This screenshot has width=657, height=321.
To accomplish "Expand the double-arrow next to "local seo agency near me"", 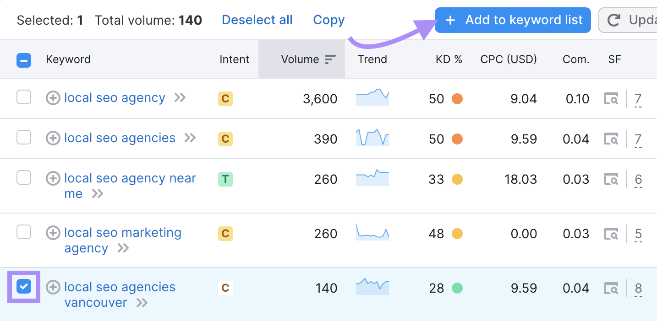I will 97,193.
